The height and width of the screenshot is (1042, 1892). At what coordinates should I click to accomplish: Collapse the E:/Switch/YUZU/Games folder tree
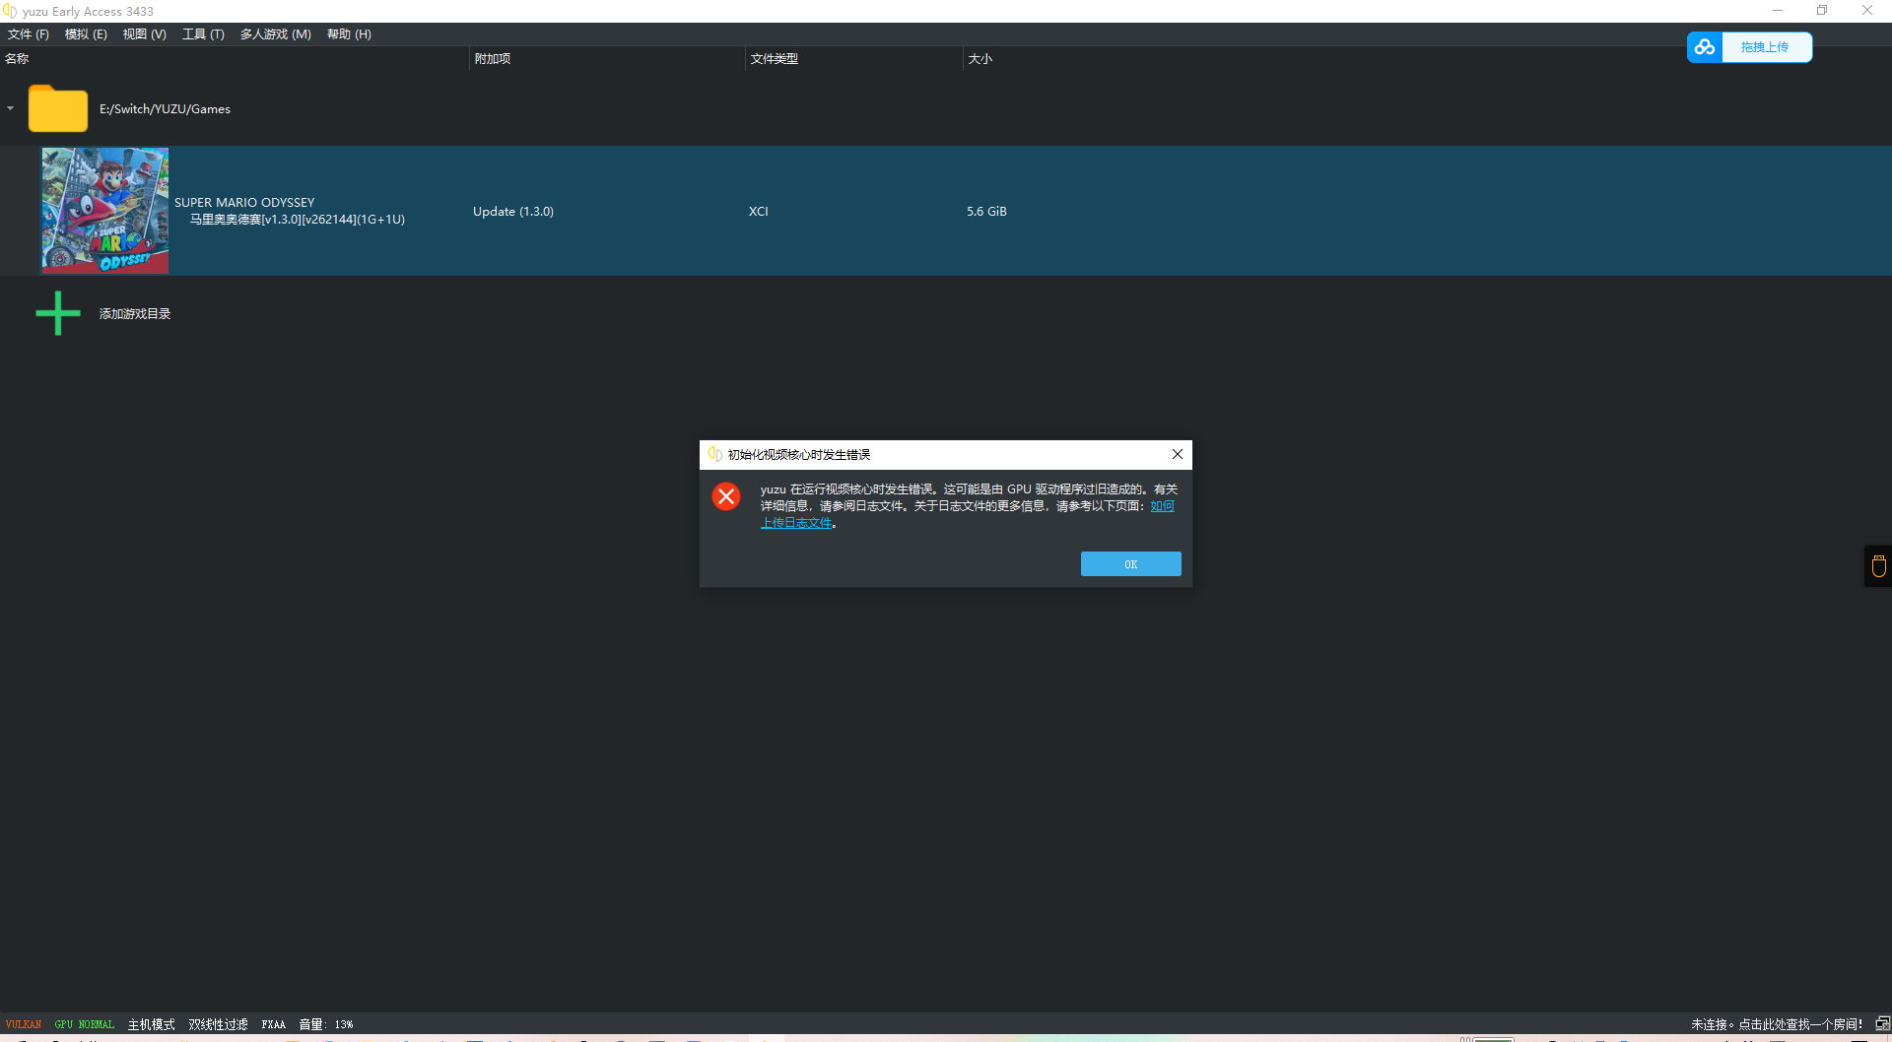[x=10, y=108]
